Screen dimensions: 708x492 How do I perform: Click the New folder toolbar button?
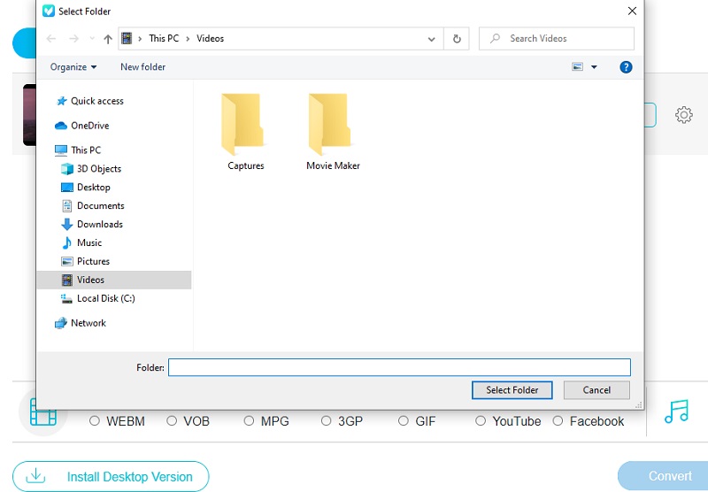pyautogui.click(x=142, y=67)
